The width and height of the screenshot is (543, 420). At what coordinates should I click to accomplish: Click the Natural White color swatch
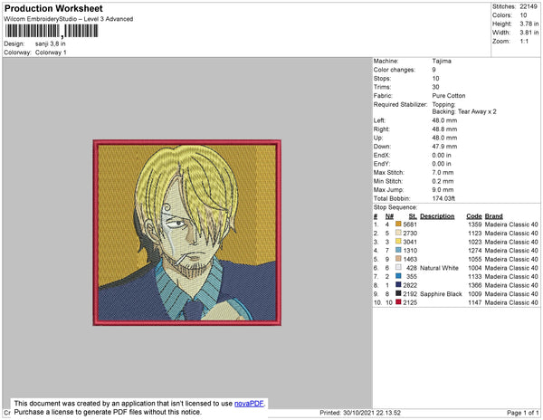[x=398, y=268]
